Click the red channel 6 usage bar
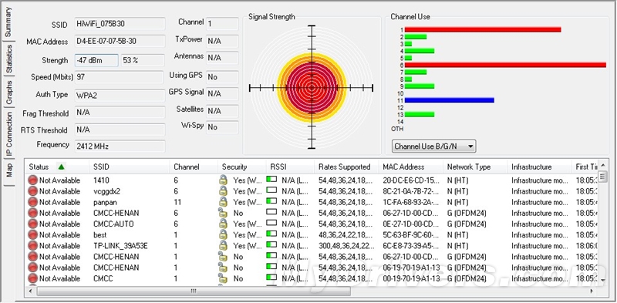This screenshot has width=617, height=303. pyautogui.click(x=505, y=65)
